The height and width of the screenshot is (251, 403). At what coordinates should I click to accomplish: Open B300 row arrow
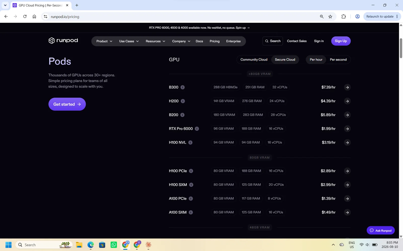tap(347, 87)
